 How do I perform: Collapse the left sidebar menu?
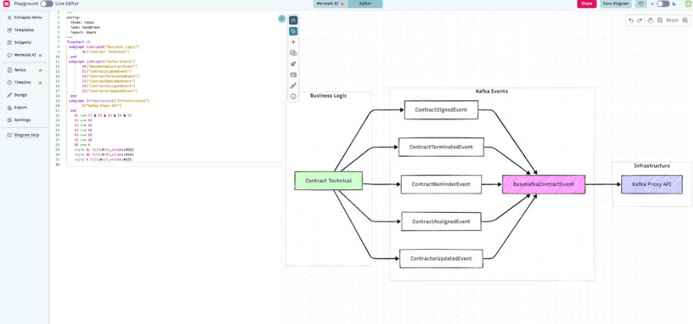coord(24,17)
